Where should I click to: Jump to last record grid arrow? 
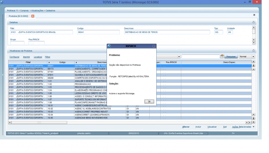point(254,122)
